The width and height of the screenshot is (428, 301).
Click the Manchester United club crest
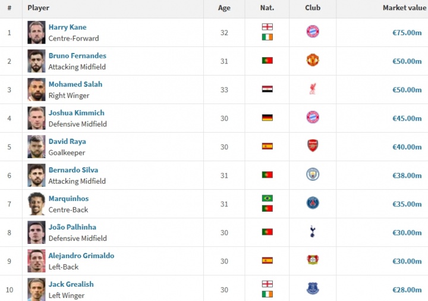[x=313, y=61]
